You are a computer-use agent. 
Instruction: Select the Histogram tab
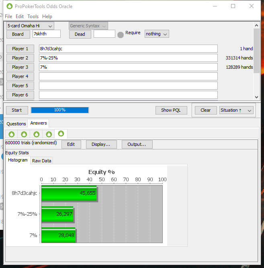[x=18, y=160]
